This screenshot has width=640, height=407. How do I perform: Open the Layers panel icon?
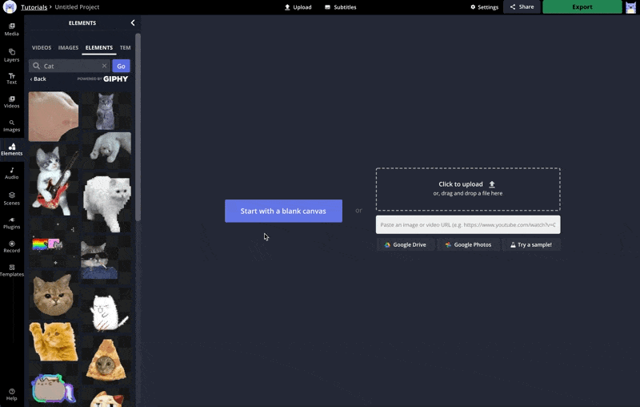click(x=11, y=54)
